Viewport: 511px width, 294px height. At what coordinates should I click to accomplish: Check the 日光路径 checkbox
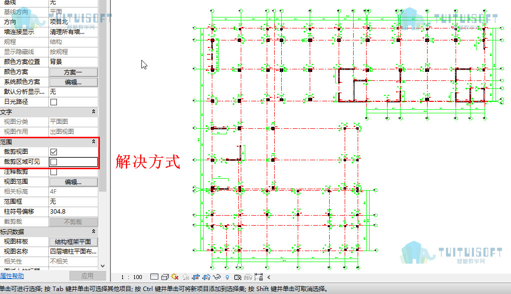(54, 102)
